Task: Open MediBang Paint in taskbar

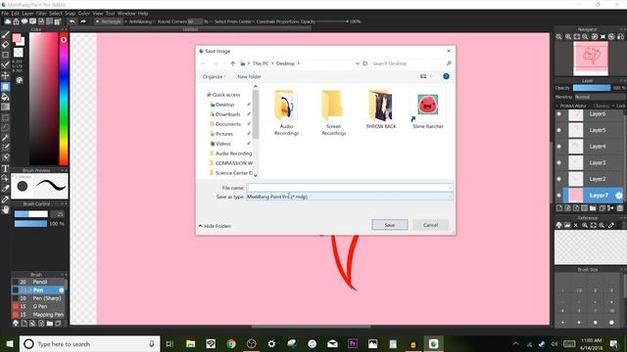Action: (x=433, y=343)
